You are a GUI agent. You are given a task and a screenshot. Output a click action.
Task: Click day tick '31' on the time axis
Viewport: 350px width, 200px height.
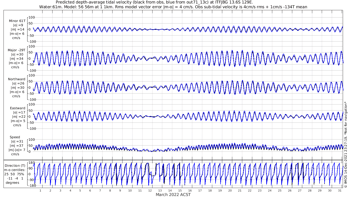click(339, 190)
